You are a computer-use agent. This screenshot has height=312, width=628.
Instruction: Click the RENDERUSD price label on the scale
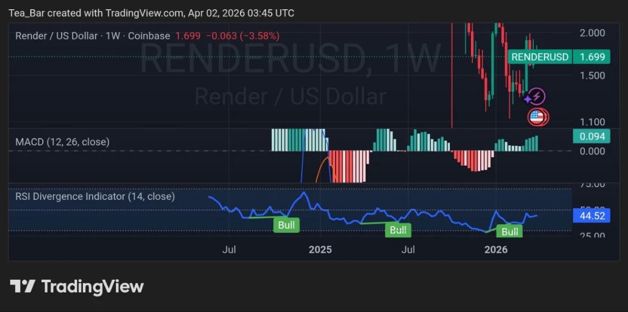point(539,57)
